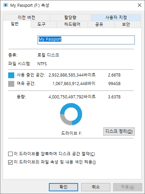Click the 종류 label

click(13, 55)
